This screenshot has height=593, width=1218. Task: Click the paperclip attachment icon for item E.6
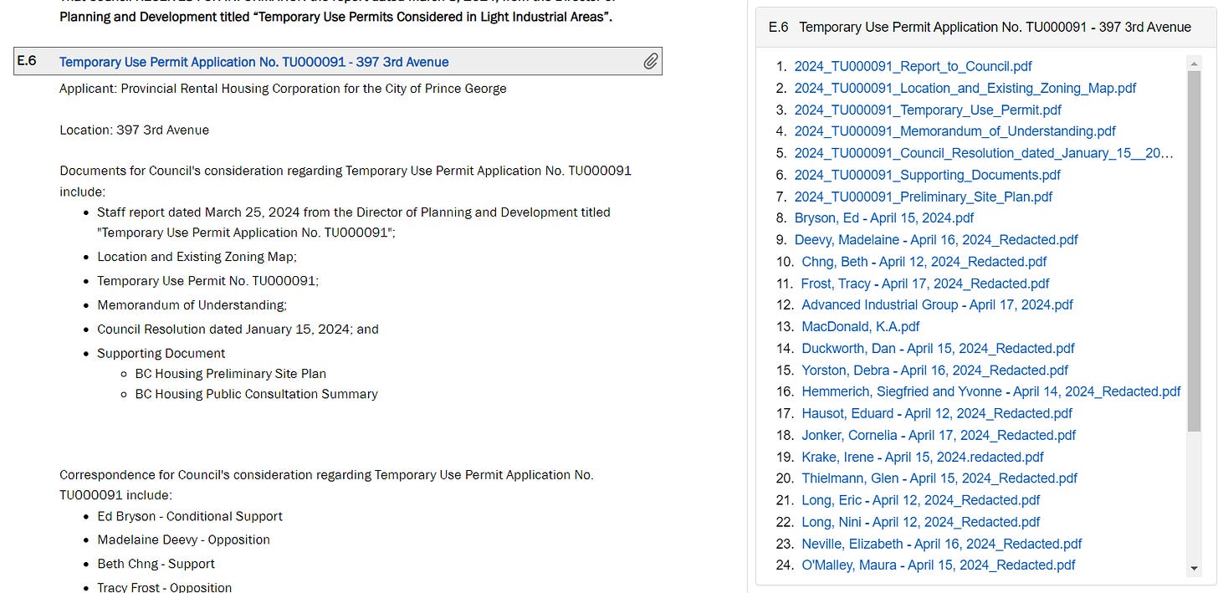[x=650, y=61]
